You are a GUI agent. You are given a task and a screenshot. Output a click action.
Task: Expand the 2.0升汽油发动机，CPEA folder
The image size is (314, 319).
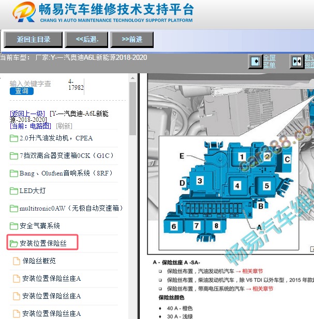(x=56, y=138)
